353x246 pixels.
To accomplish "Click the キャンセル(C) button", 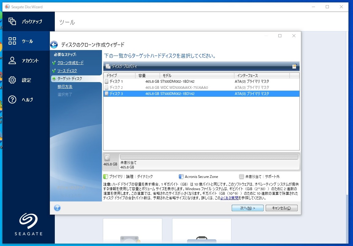I will tap(281, 208).
